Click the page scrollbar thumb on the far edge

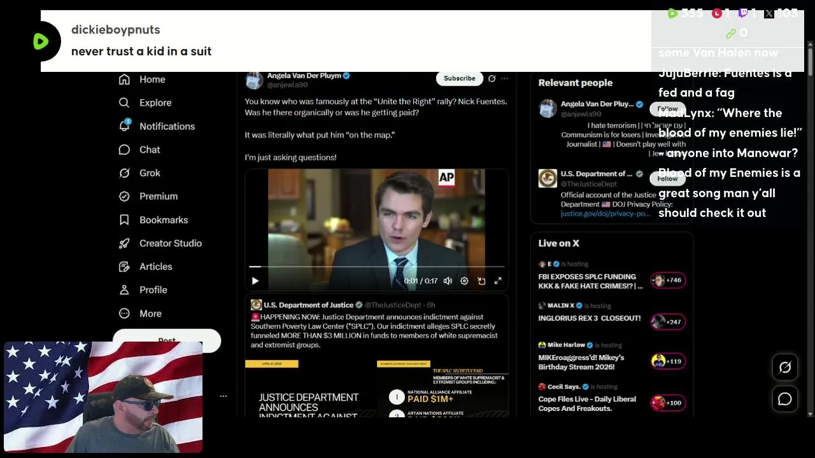tap(810, 61)
